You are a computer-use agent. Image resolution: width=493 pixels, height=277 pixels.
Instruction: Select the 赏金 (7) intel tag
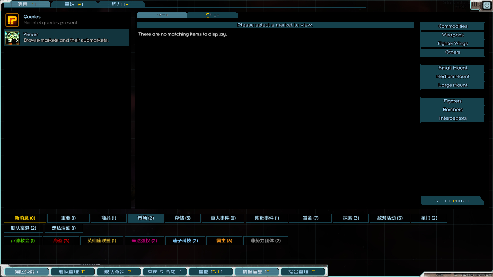point(310,218)
